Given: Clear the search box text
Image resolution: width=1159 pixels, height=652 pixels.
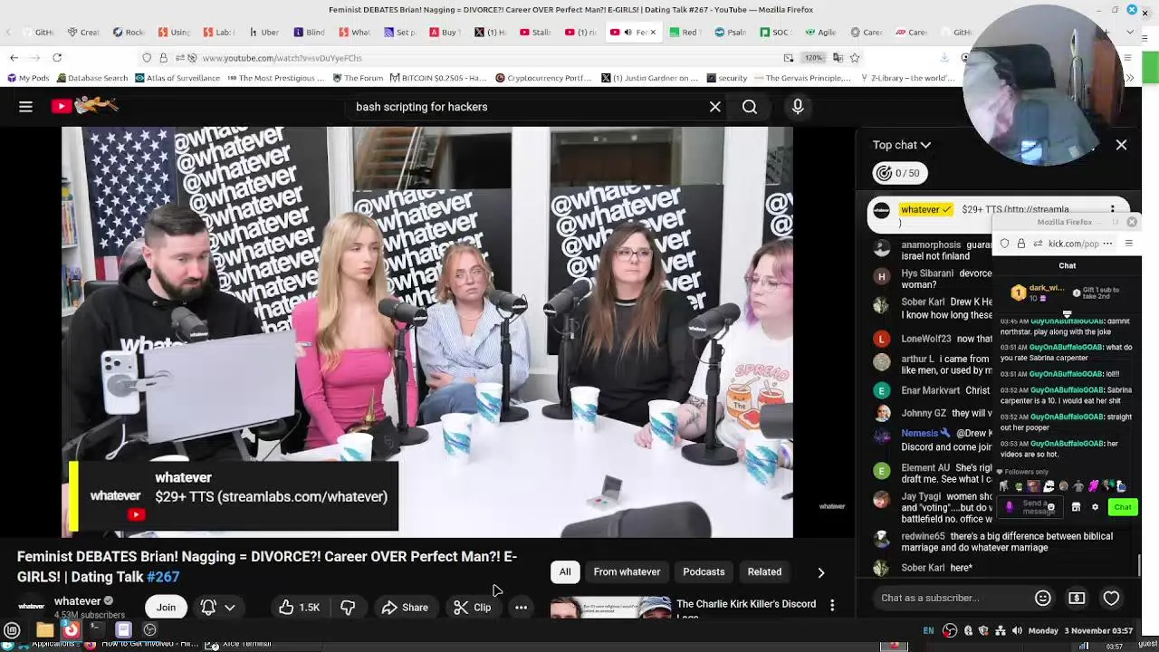Looking at the screenshot, I should [x=714, y=107].
